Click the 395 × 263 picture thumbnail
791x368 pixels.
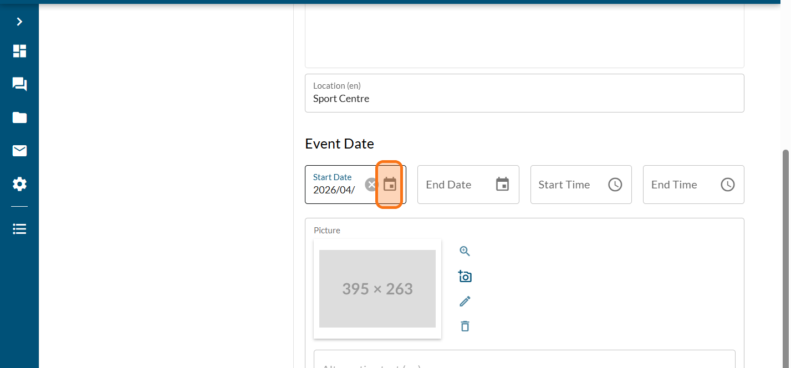[377, 288]
